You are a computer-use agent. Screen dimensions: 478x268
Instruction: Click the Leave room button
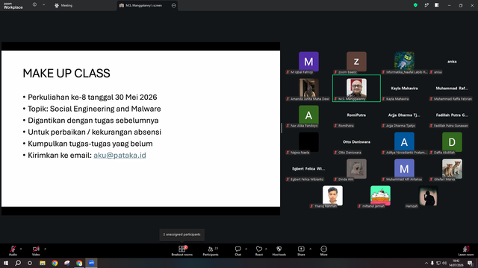click(466, 251)
